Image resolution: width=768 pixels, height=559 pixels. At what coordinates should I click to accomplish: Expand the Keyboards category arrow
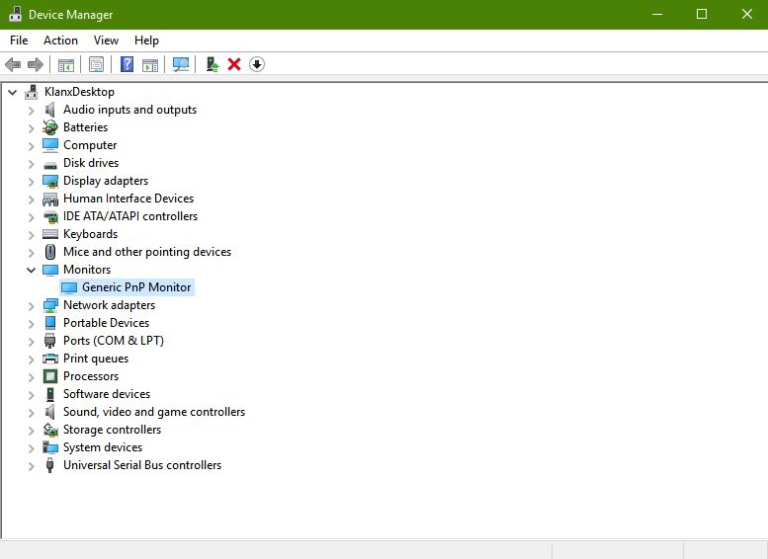point(32,235)
